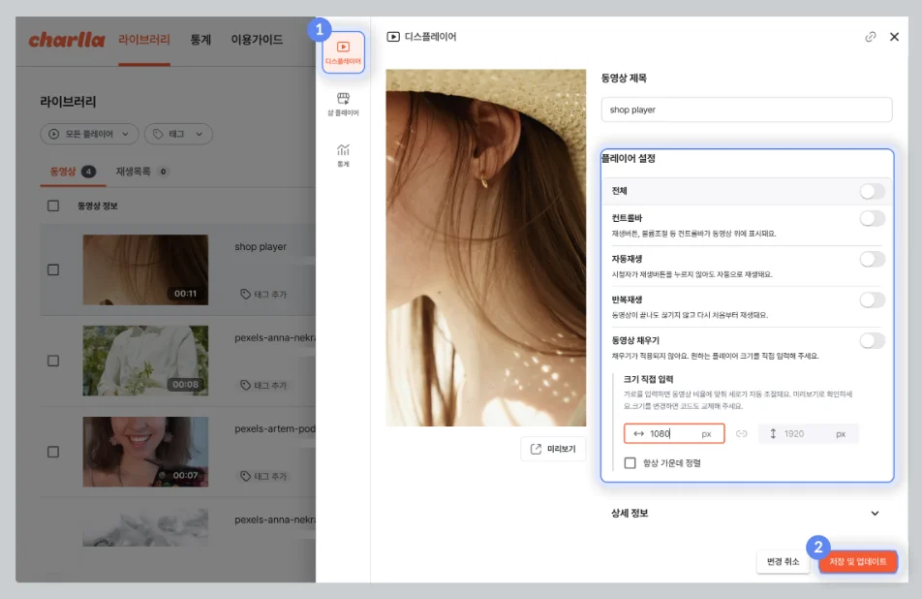Expand the 상세 정보 section
Viewport: 922px width, 599px height.
pyautogui.click(x=875, y=513)
